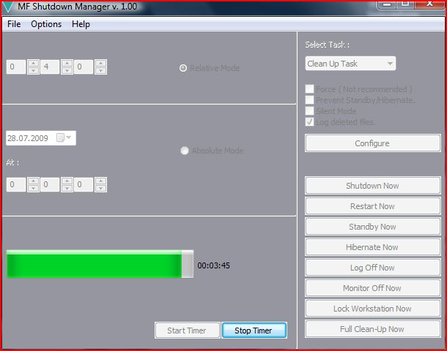Open the File menu

click(14, 24)
